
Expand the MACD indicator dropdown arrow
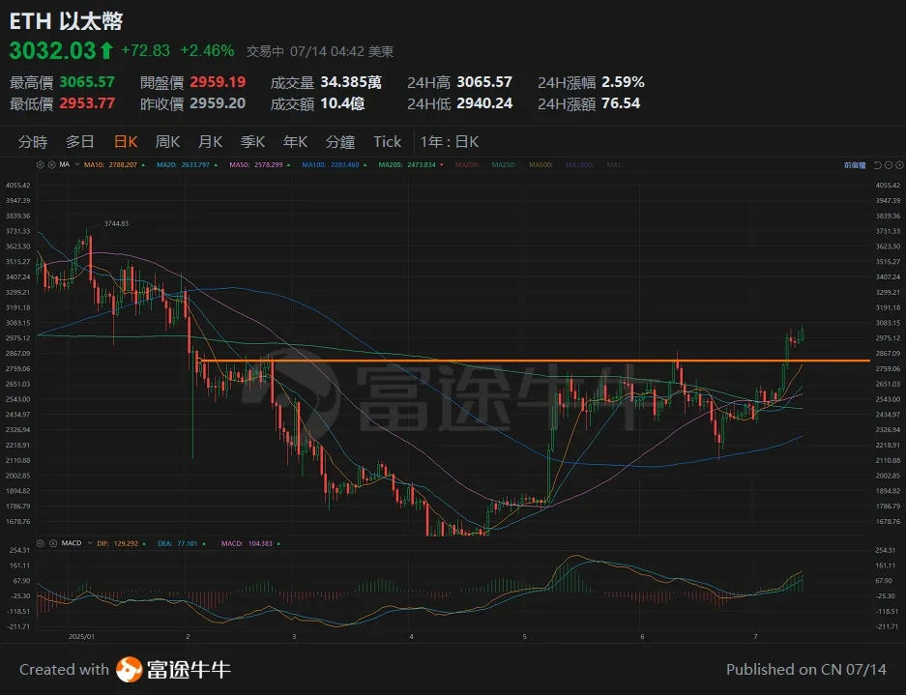(90, 543)
